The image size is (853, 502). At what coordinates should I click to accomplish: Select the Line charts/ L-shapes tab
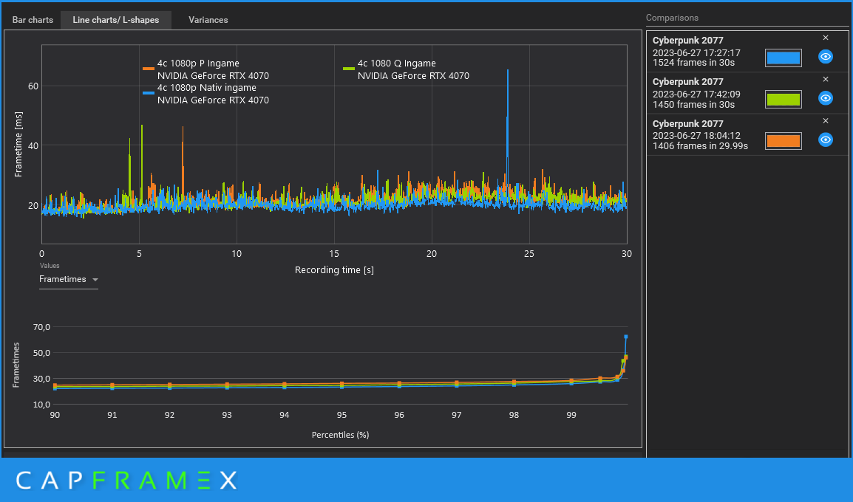pyautogui.click(x=116, y=19)
